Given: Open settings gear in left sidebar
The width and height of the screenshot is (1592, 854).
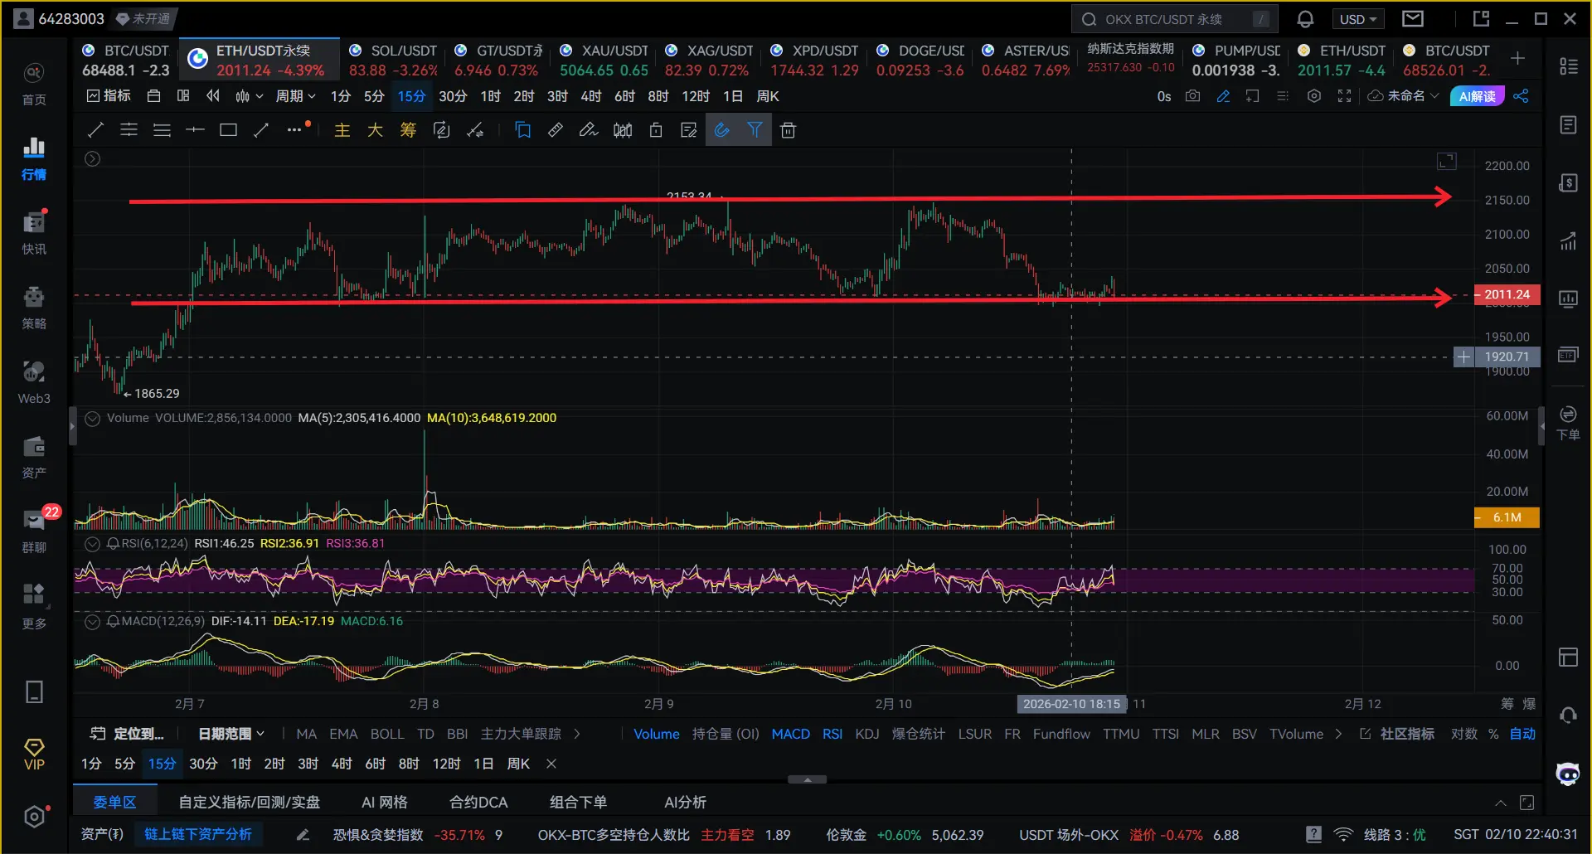Looking at the screenshot, I should coord(34,817).
